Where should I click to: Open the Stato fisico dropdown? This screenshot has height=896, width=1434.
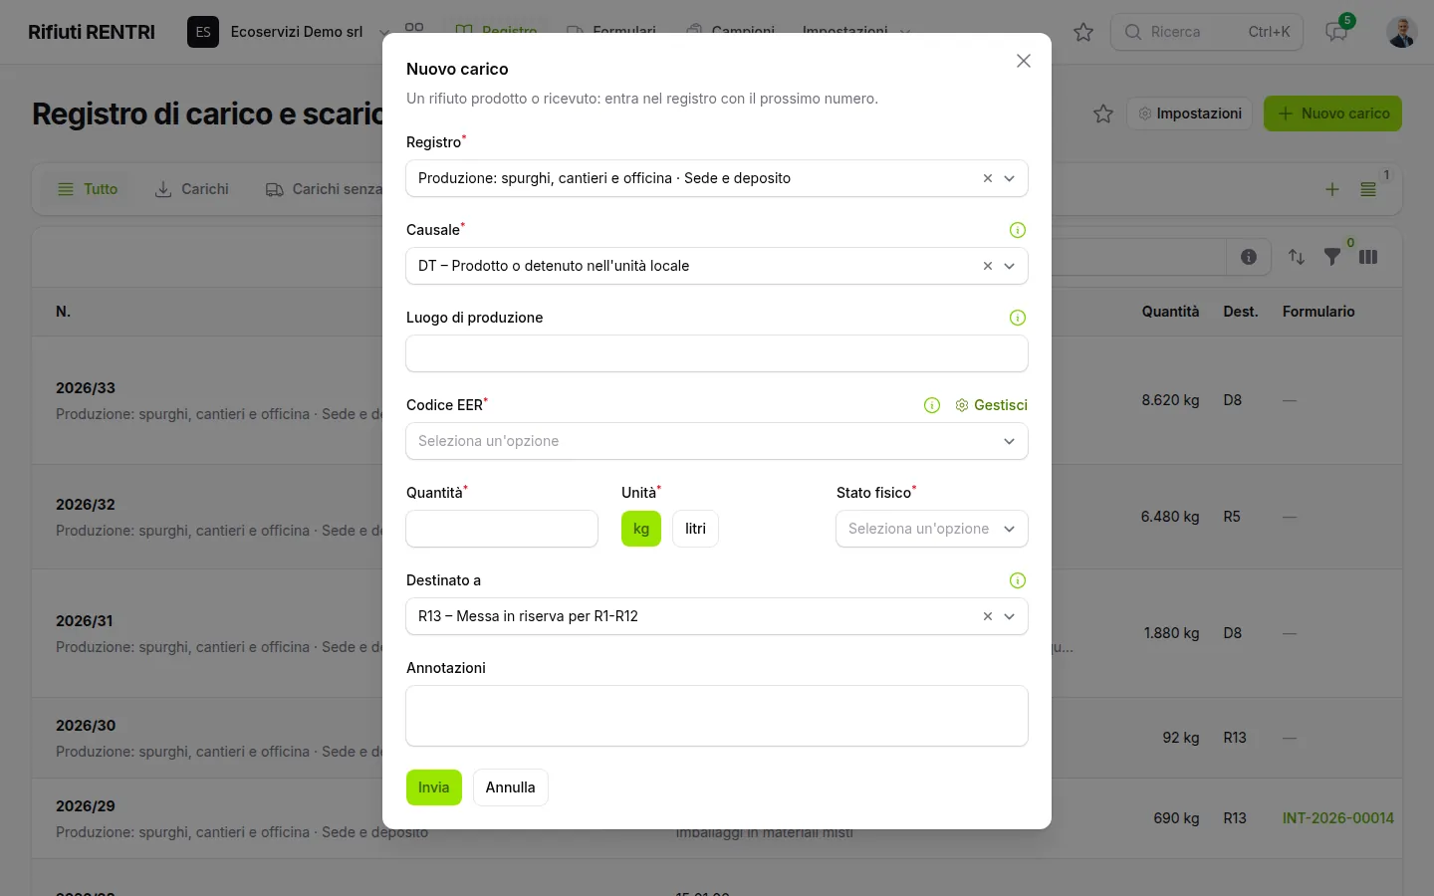932,529
